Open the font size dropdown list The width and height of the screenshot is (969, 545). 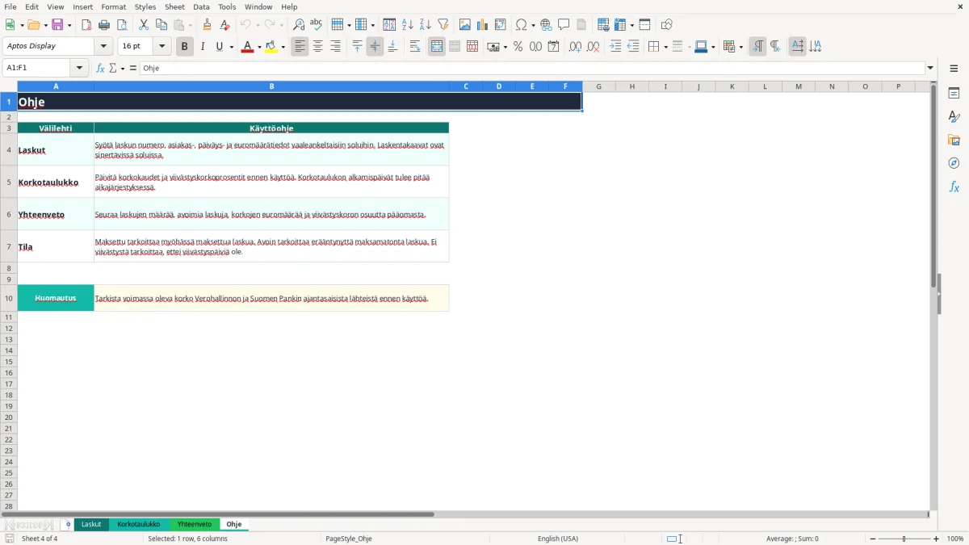point(161,47)
